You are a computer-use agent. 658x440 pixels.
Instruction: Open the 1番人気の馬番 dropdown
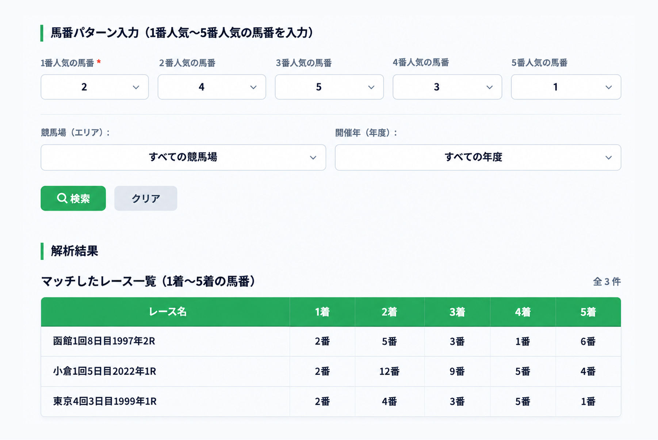(x=95, y=87)
